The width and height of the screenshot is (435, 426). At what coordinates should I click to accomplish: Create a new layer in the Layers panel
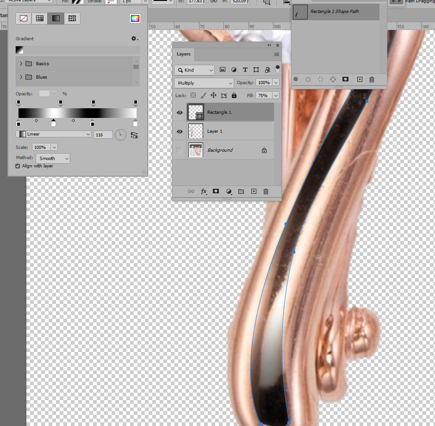254,191
